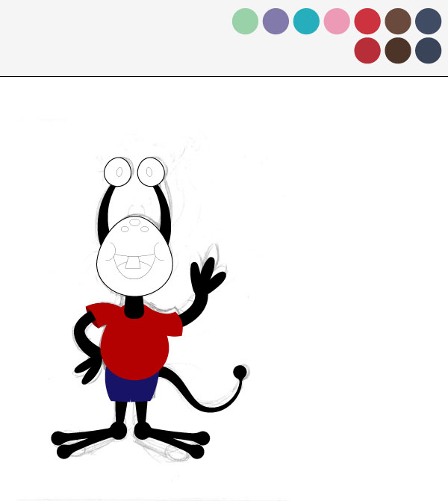Pick the darker red swatch in bottom row
This screenshot has width=448, height=501.
coord(367,51)
